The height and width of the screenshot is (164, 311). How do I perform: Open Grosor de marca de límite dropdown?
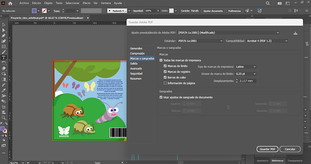coord(246,74)
